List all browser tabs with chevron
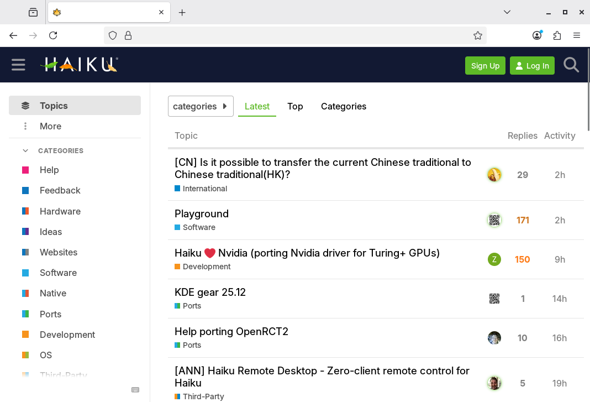Image resolution: width=590 pixels, height=402 pixels. (507, 12)
